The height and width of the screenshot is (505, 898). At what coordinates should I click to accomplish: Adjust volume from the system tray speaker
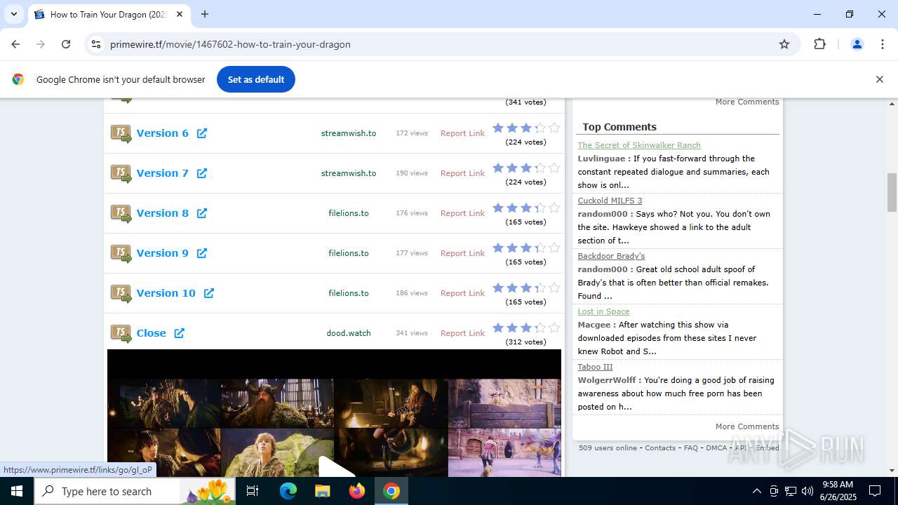(807, 491)
